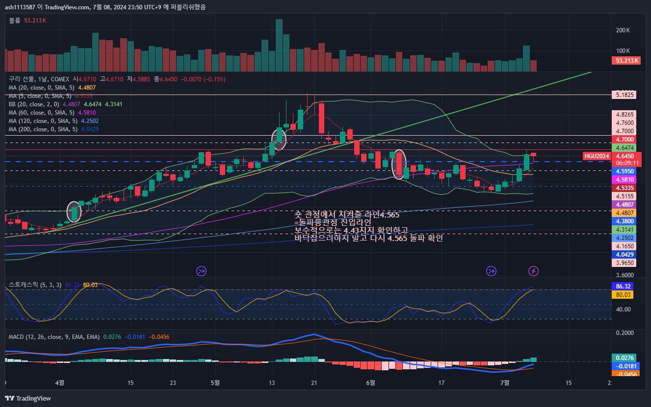Image resolution: width=651 pixels, height=407 pixels.
Task: Click the 스토캐스틱 (5, 3, 3) indicator title
Action: (x=35, y=285)
